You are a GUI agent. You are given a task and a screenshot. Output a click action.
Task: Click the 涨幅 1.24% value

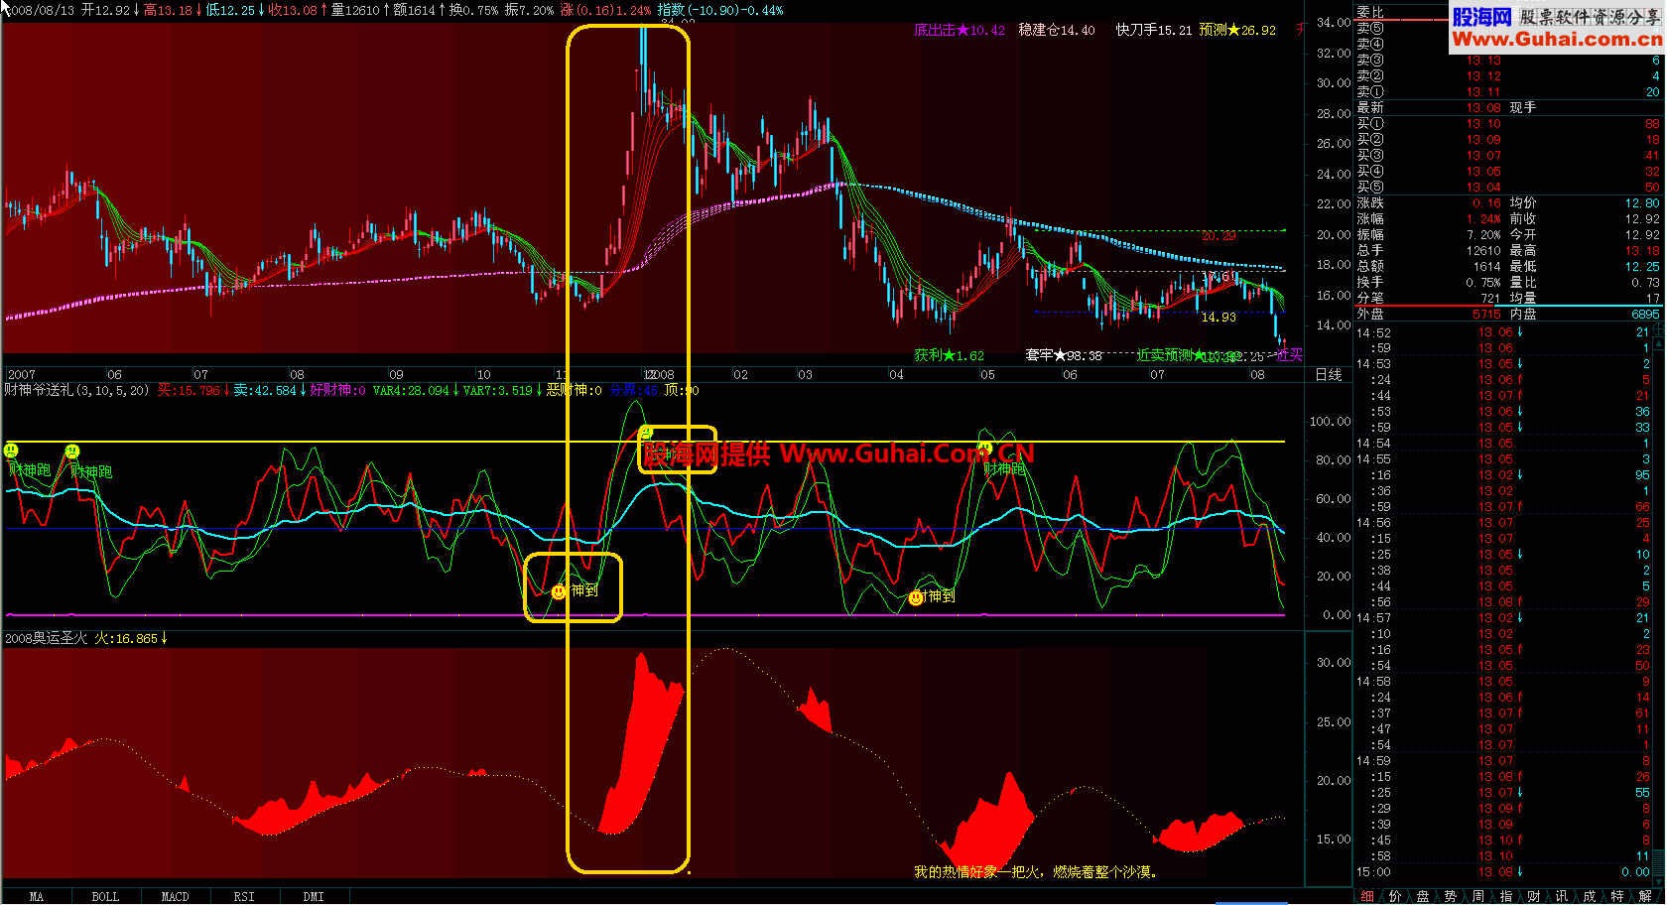pos(1484,219)
